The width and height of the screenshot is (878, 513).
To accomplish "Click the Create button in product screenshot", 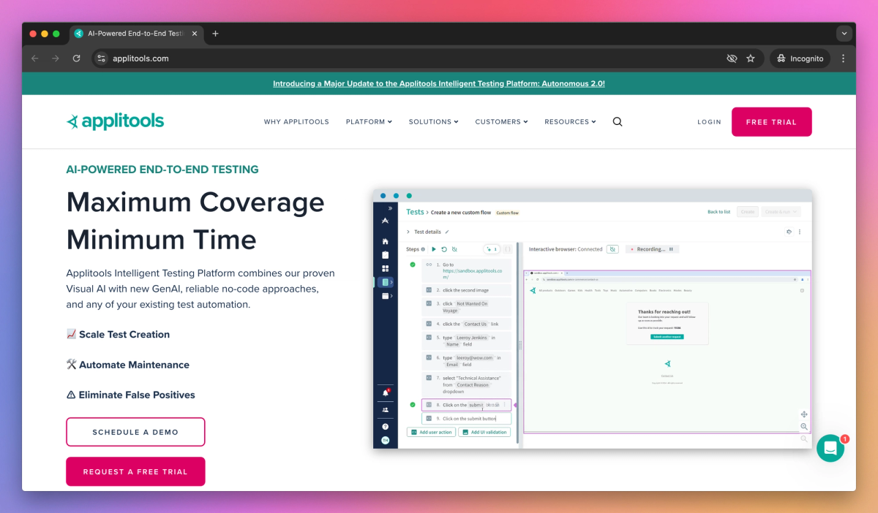I will [747, 212].
